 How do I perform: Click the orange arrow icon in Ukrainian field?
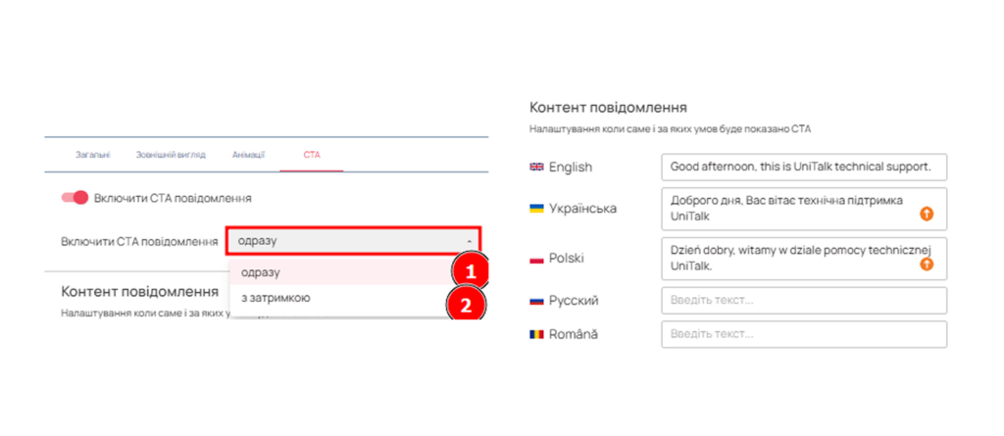[926, 214]
